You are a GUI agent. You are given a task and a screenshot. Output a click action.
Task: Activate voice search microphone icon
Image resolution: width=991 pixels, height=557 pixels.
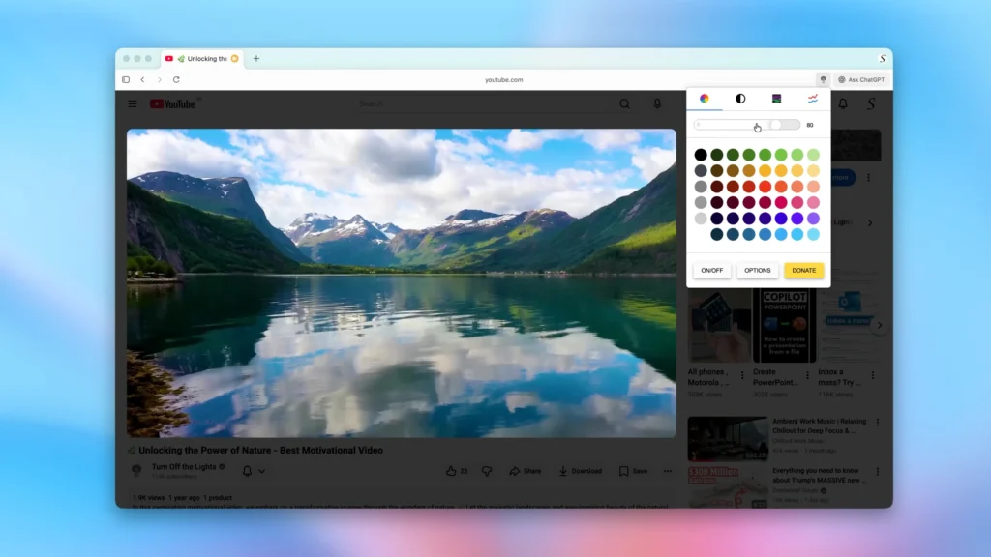pyautogui.click(x=657, y=103)
